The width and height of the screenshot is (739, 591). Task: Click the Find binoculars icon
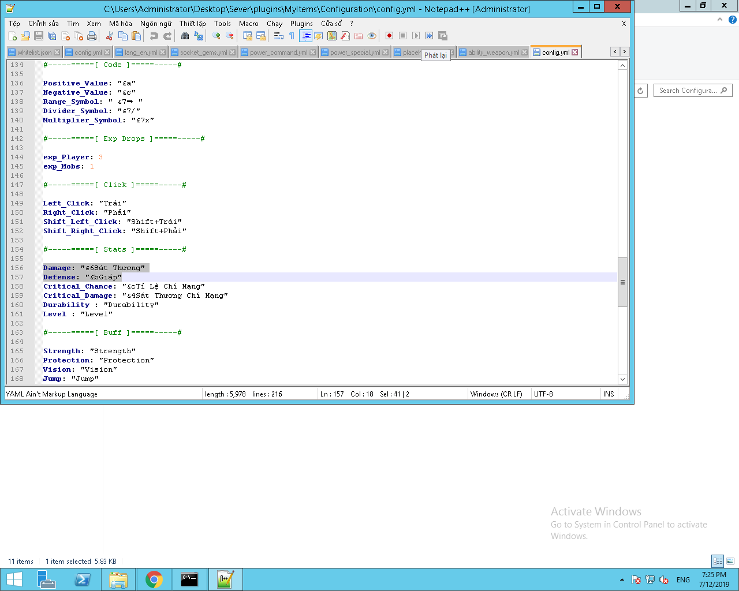coord(185,36)
